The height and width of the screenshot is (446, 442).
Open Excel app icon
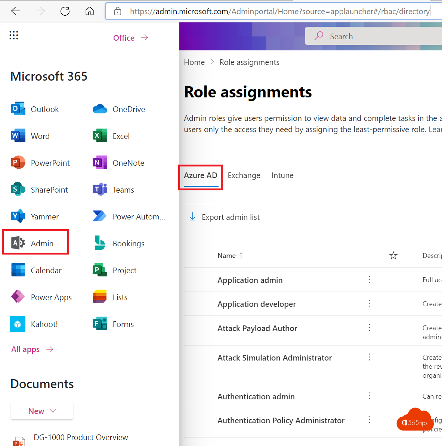100,136
